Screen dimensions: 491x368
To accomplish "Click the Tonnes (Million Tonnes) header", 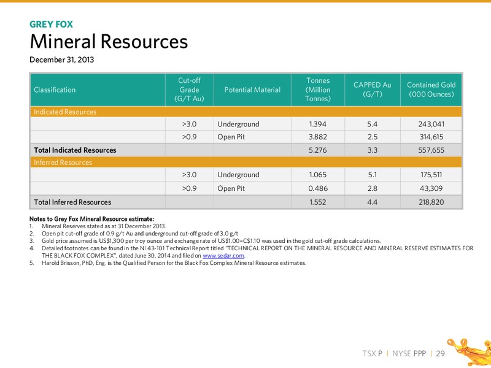I will click(x=318, y=90).
